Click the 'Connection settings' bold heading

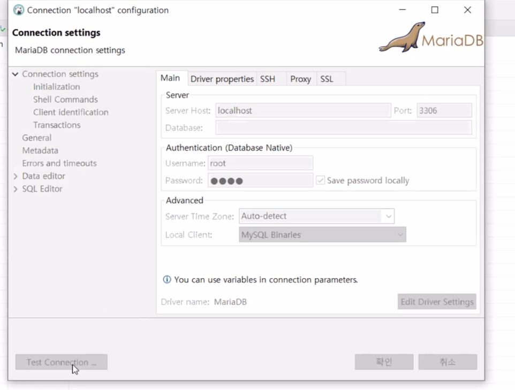(x=56, y=33)
